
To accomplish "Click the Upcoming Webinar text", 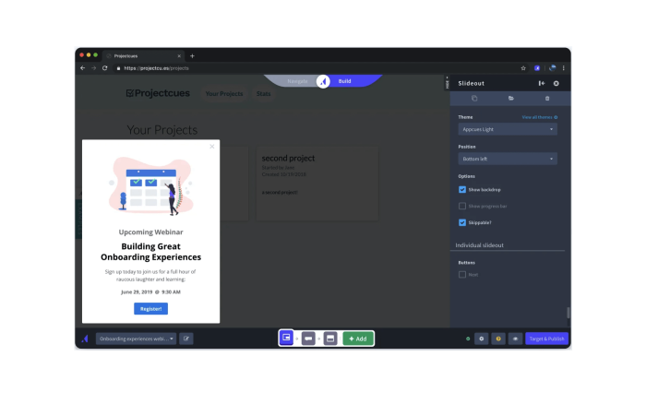I will click(150, 232).
